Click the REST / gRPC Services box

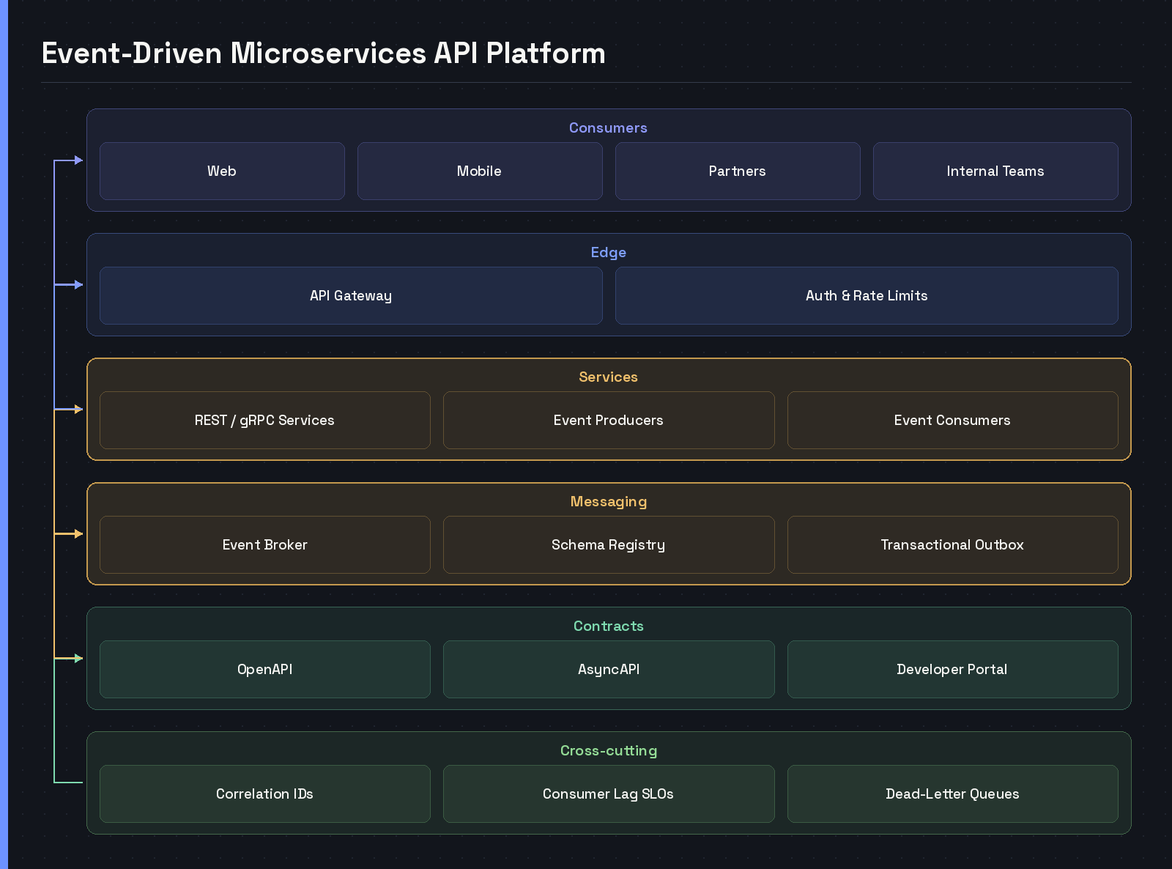[264, 420]
